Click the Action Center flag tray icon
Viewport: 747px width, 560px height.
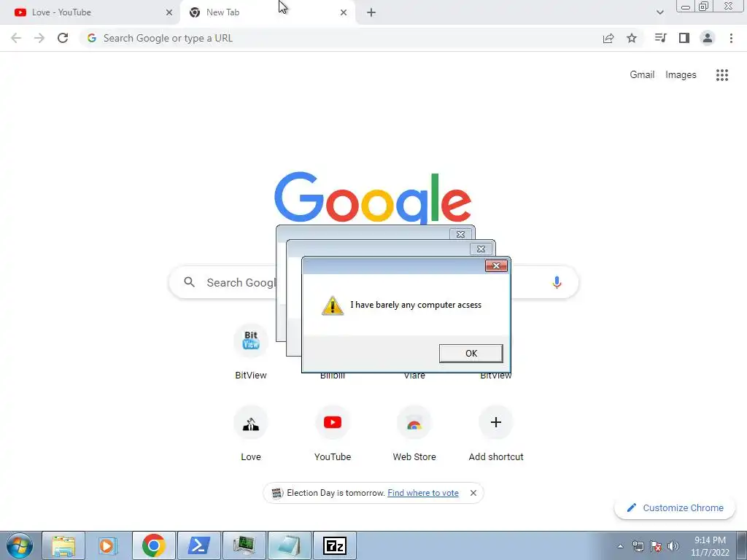656,546
